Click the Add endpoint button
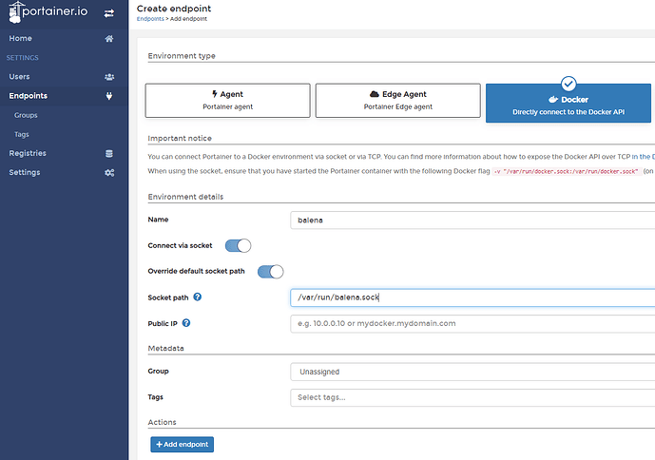This screenshot has width=655, height=460. (x=183, y=445)
